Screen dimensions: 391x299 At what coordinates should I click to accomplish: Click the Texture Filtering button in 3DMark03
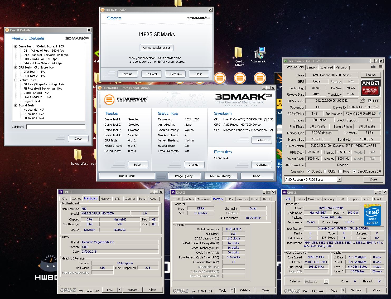point(221,176)
